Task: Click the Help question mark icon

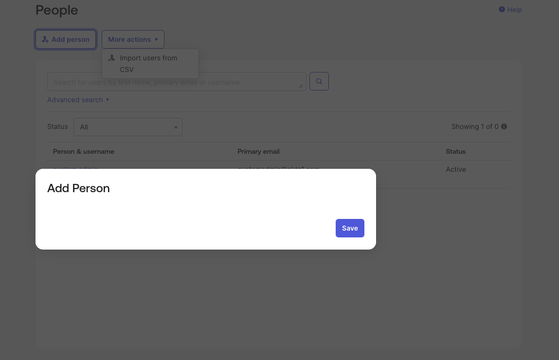Action: pos(502,10)
